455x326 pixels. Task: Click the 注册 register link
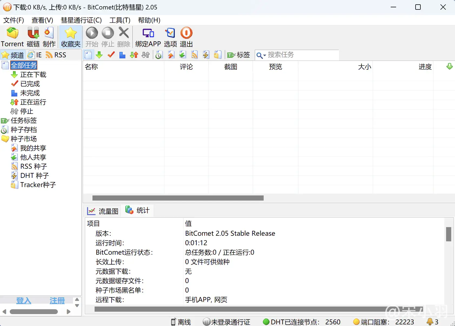[57, 301]
